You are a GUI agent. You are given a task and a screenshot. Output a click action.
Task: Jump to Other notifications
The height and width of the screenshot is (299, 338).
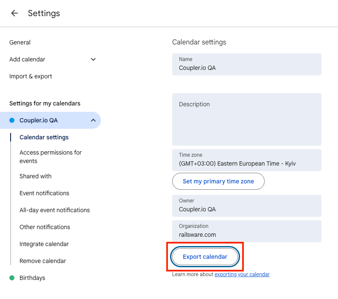tap(45, 227)
